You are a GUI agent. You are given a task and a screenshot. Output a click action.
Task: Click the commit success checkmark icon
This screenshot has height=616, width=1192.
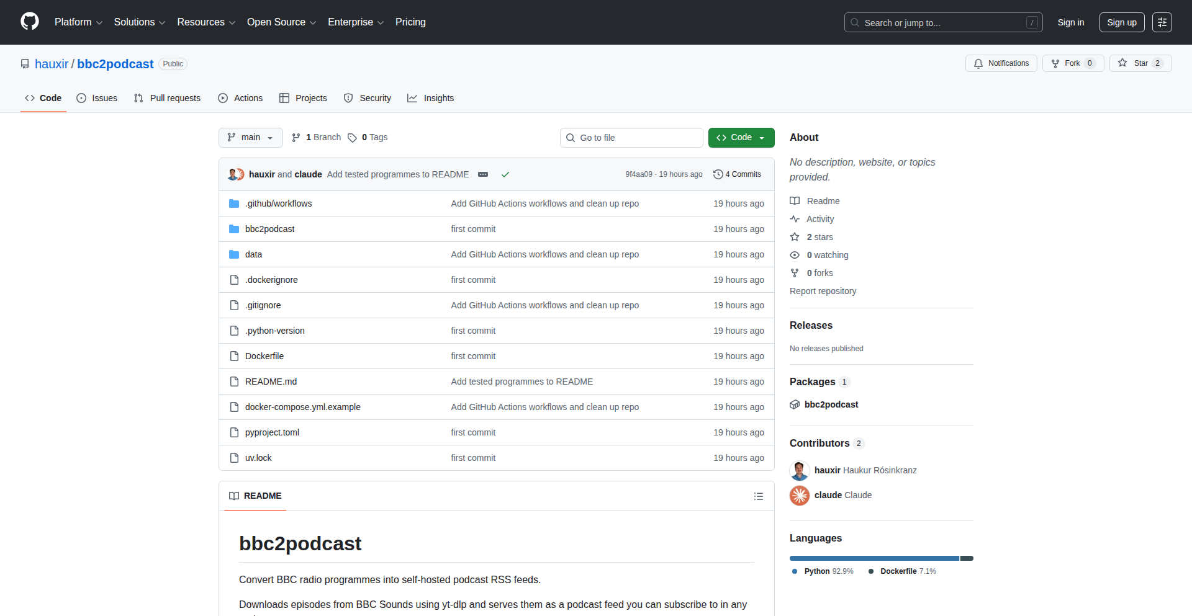click(505, 174)
